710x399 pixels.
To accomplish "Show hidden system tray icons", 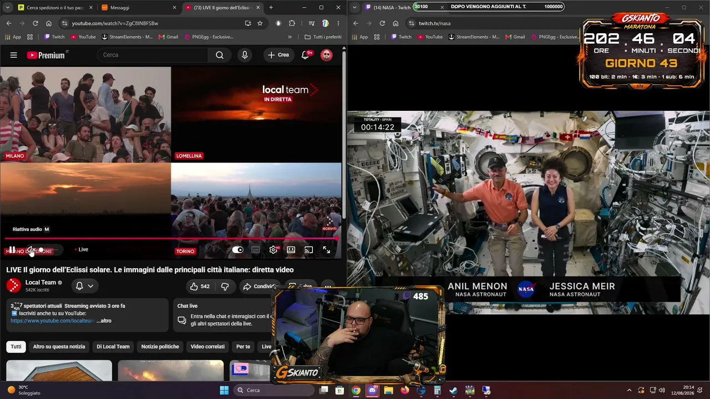I will click(629, 390).
